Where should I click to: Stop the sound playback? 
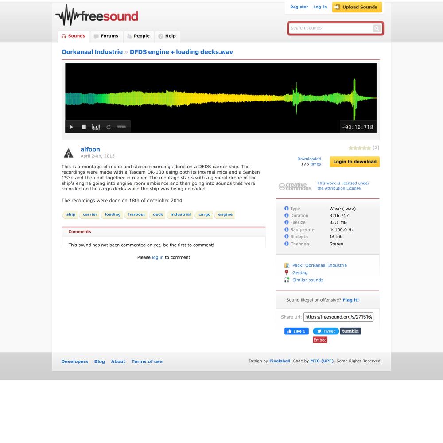coord(84,127)
